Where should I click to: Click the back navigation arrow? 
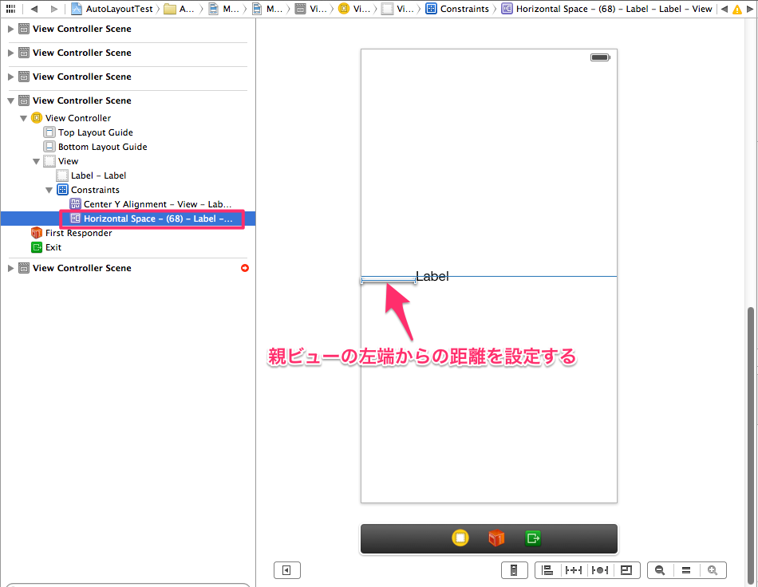click(x=34, y=9)
